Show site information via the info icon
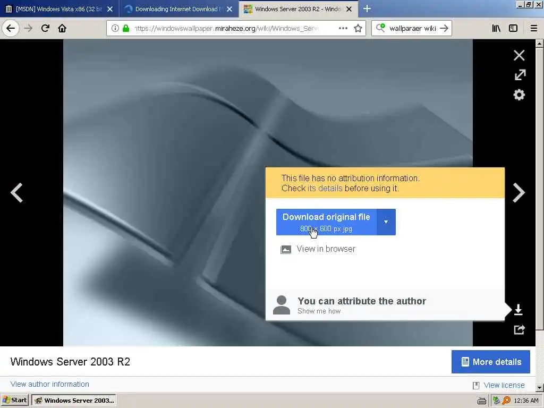This screenshot has height=408, width=544. pos(115,28)
